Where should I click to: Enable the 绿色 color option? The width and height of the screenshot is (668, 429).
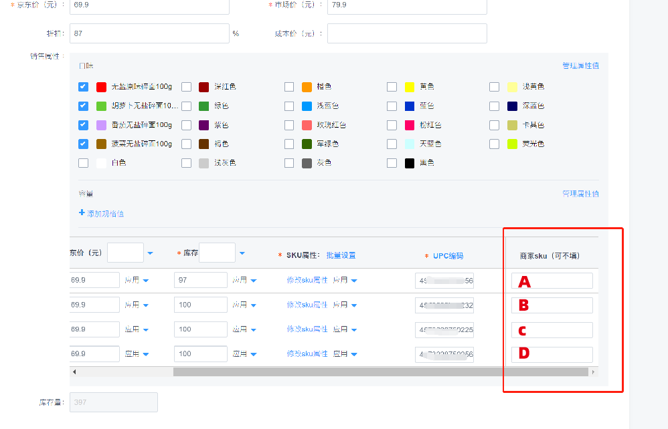[x=186, y=106]
